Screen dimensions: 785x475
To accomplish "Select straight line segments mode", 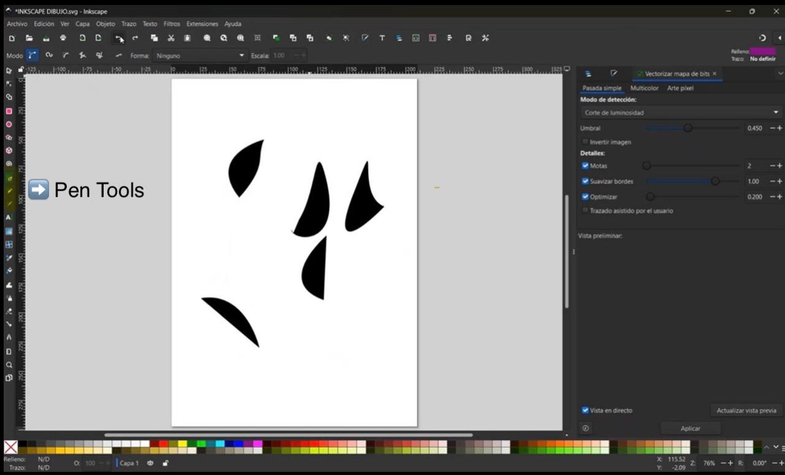I will tap(82, 55).
